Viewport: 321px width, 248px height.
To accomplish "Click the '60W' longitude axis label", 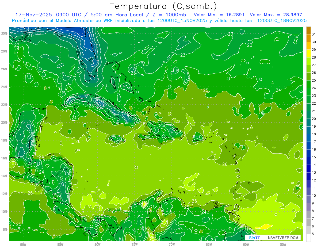I will 246,245.
